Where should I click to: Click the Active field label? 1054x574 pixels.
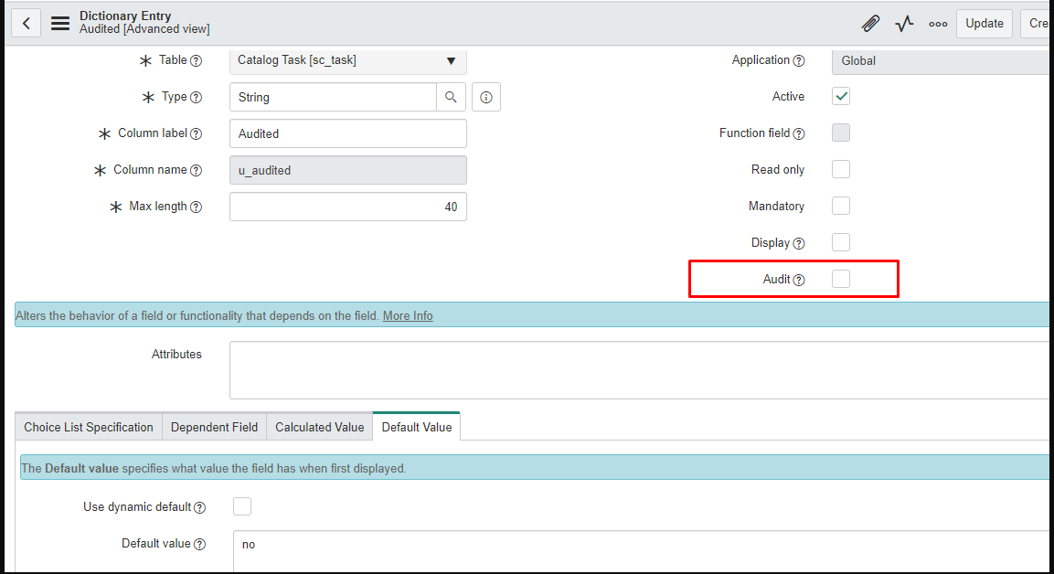(x=789, y=97)
